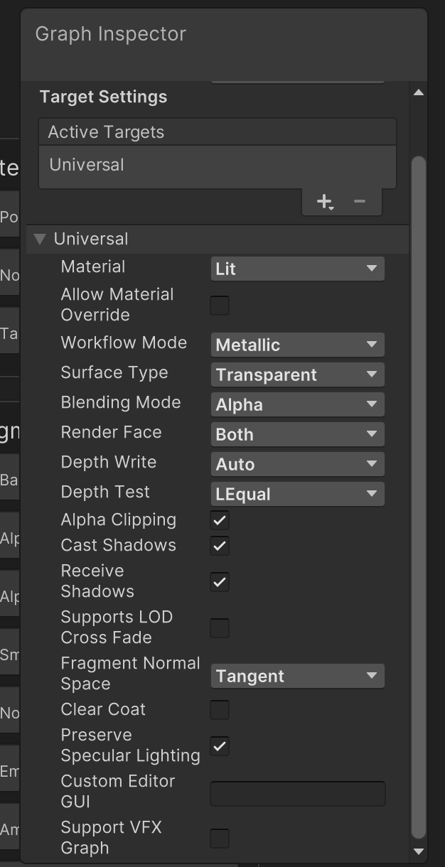The width and height of the screenshot is (445, 867).
Task: Click the Graph Inspector panel title
Action: (110, 34)
